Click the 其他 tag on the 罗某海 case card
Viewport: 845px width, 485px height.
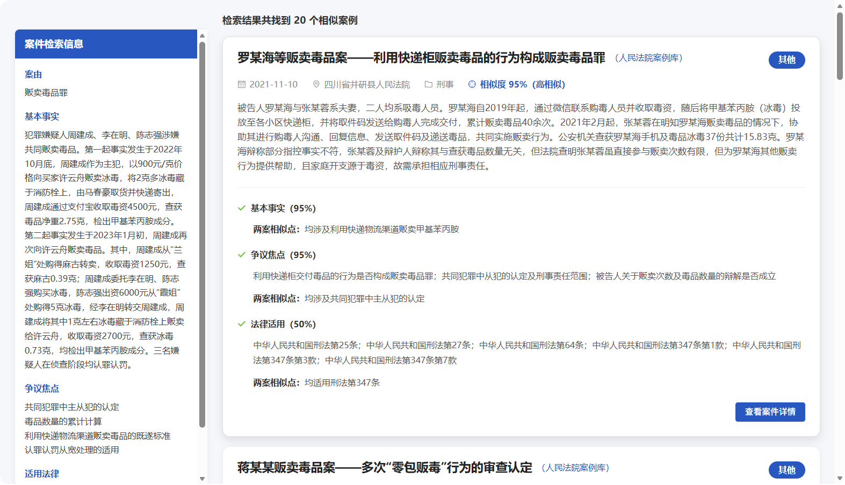click(x=786, y=60)
